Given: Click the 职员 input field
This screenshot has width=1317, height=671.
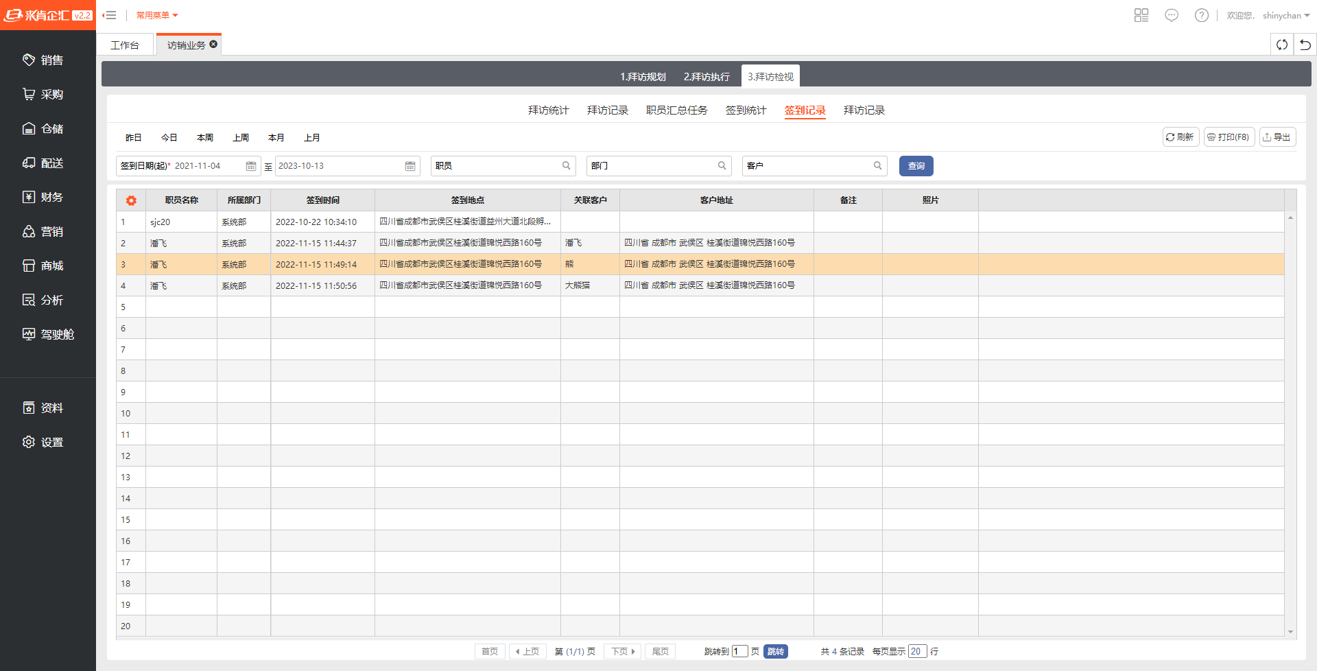Looking at the screenshot, I should click(503, 166).
